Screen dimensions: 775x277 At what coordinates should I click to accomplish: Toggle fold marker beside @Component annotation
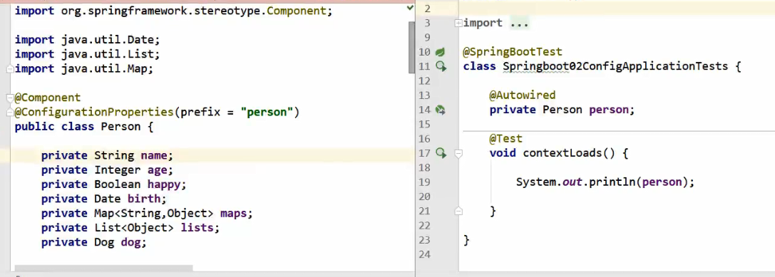pos(10,98)
